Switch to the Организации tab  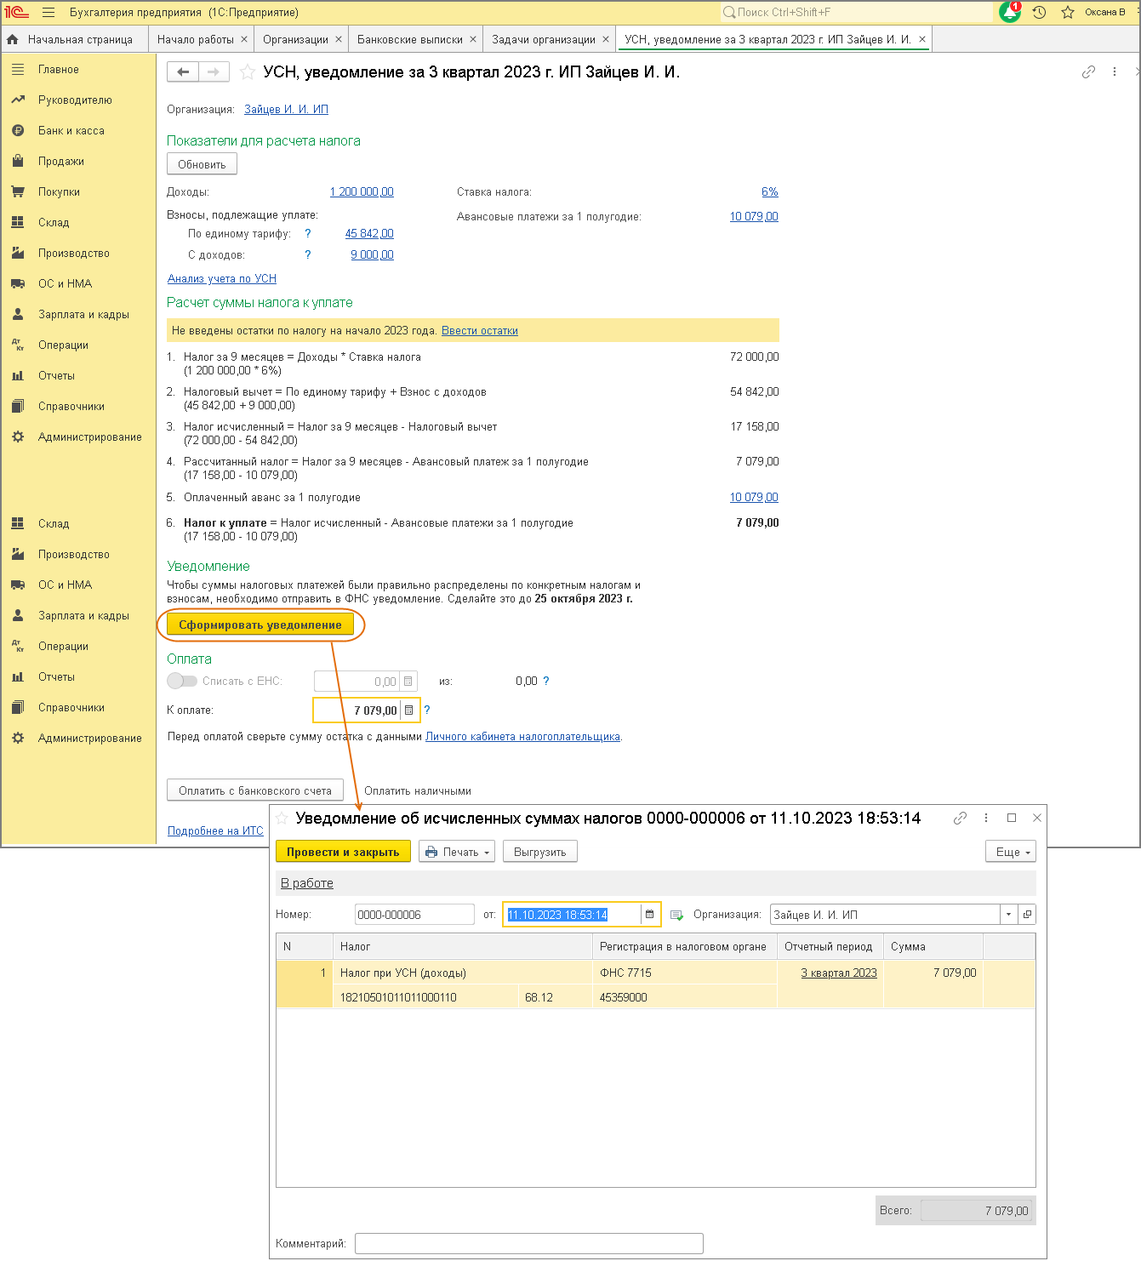[295, 39]
